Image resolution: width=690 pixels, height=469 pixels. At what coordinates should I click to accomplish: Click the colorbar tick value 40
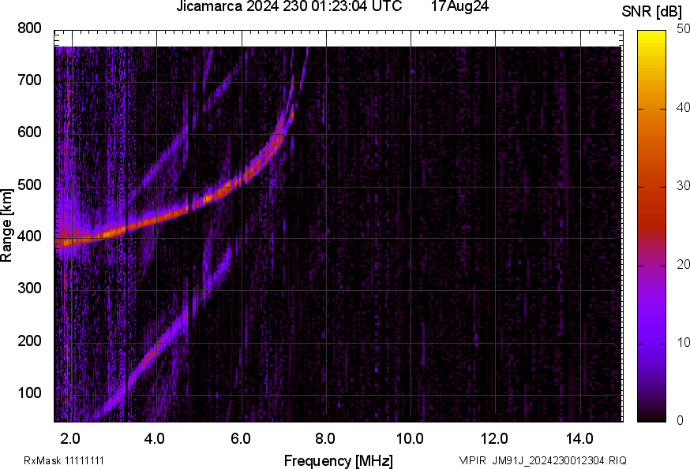[x=683, y=107]
